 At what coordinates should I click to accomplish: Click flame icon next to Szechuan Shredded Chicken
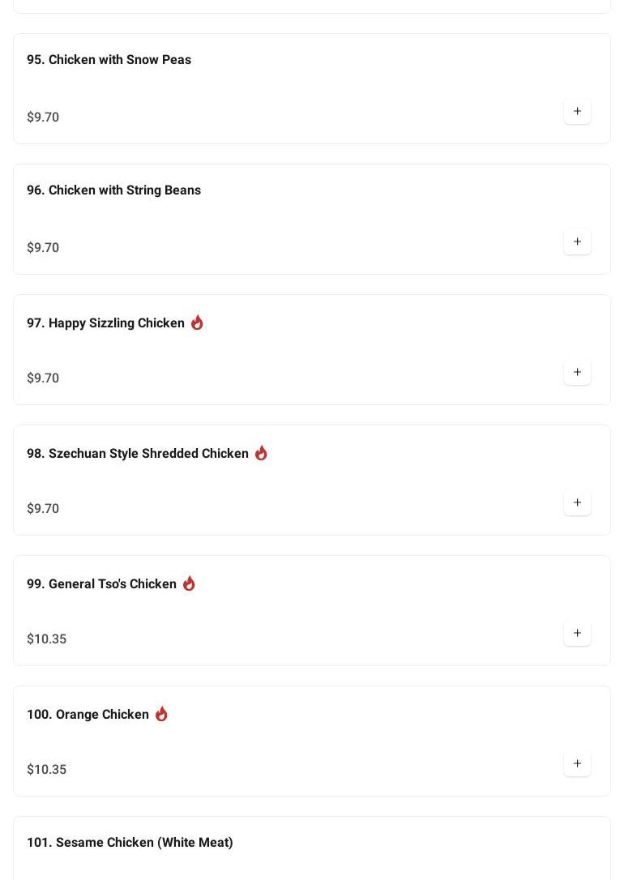click(261, 453)
